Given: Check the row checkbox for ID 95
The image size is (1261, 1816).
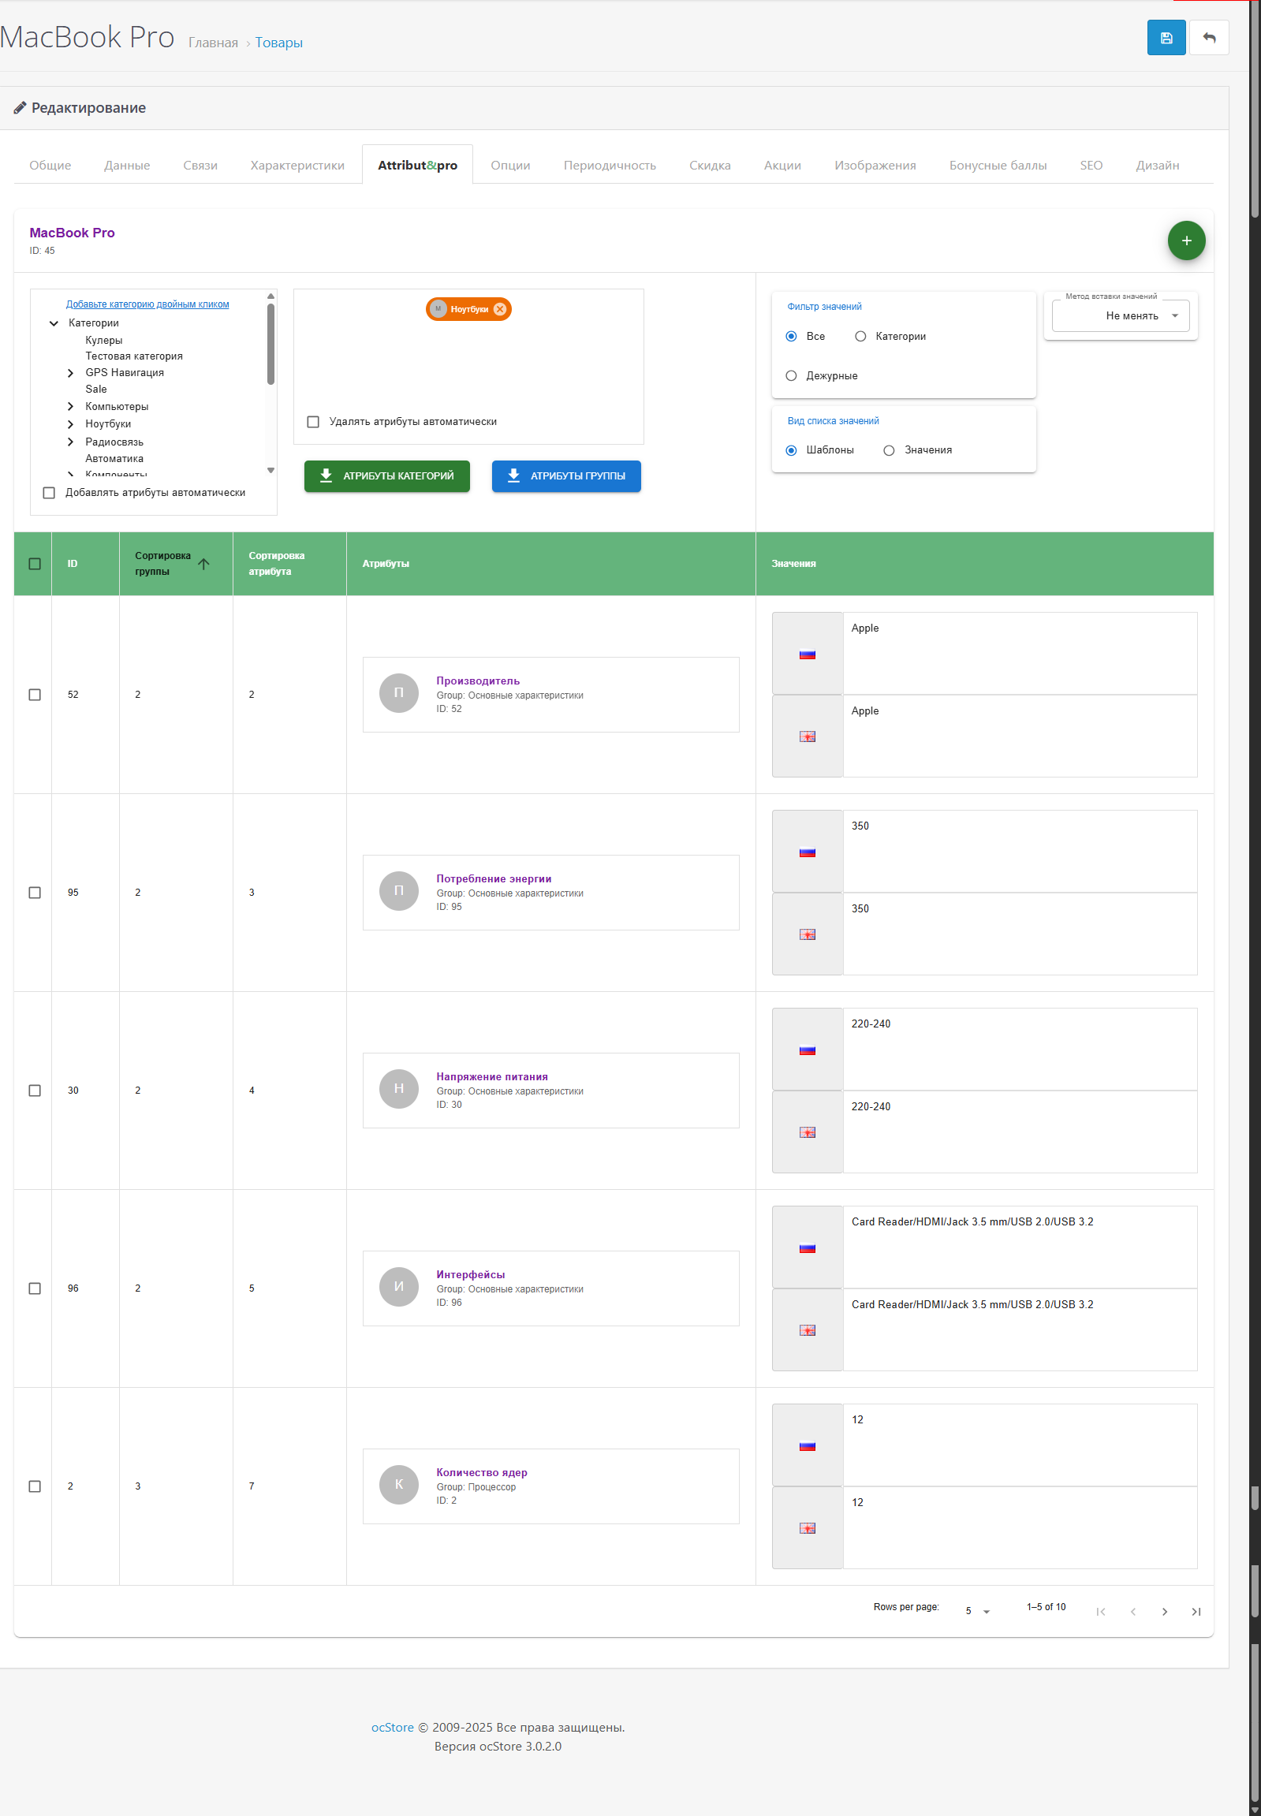Looking at the screenshot, I should (35, 892).
